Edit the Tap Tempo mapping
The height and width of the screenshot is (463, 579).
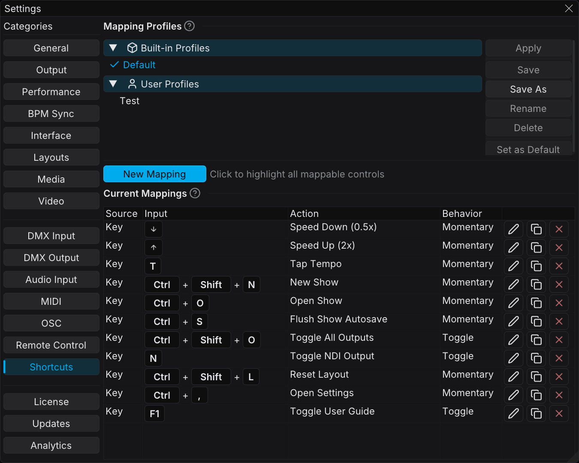tap(513, 266)
